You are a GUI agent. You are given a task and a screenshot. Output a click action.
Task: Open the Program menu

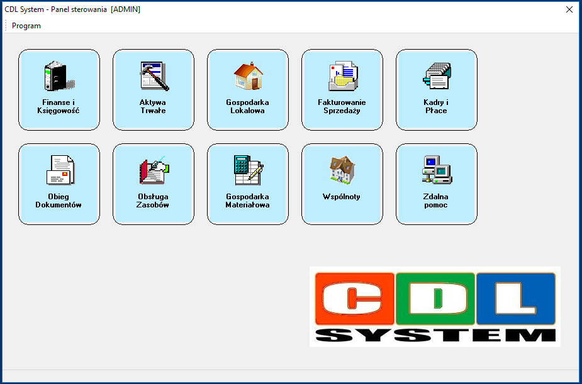coord(26,26)
